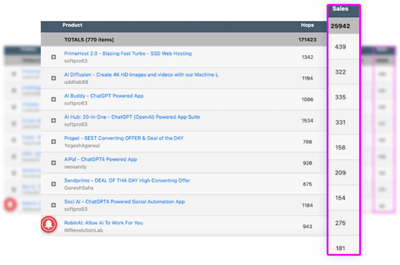Expand the Soci Ai row
This screenshot has height=265, width=400.
coord(53,205)
